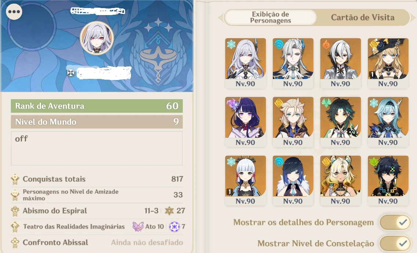
Task: Click the signature box showing off
Action: pos(97,148)
